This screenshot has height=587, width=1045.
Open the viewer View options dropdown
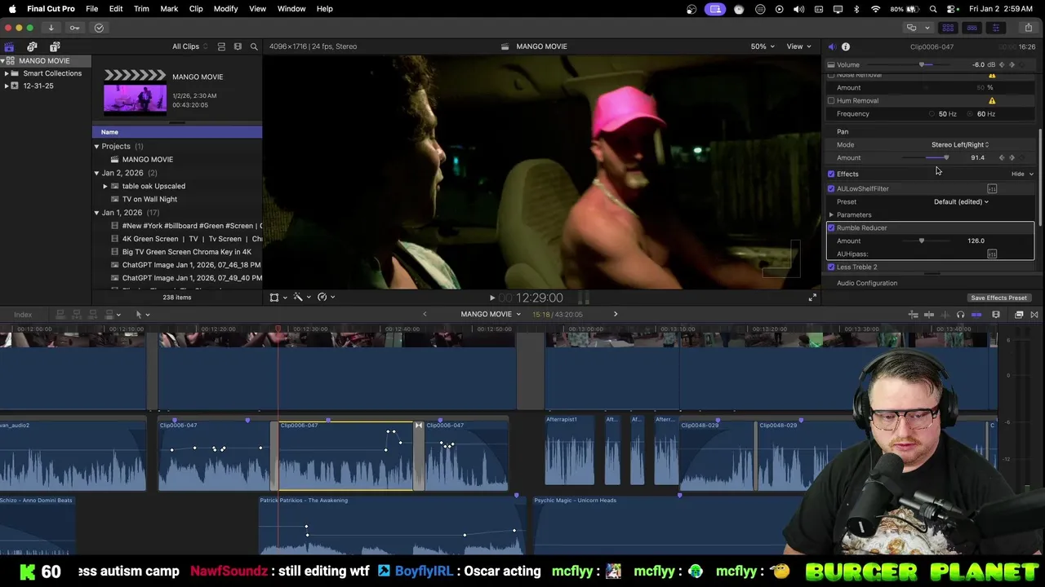click(798, 46)
